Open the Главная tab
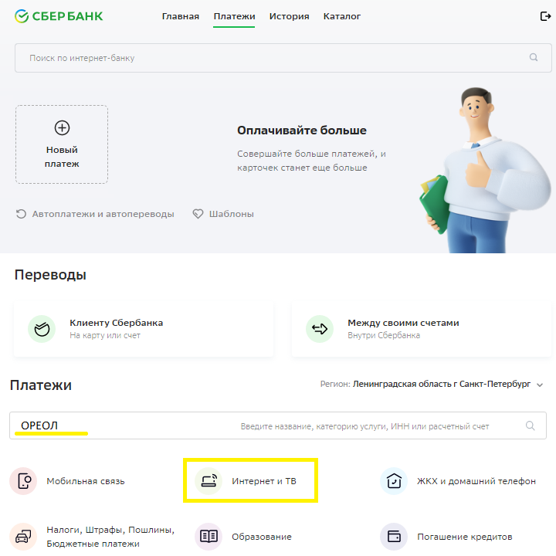The width and height of the screenshot is (556, 556). (x=181, y=16)
